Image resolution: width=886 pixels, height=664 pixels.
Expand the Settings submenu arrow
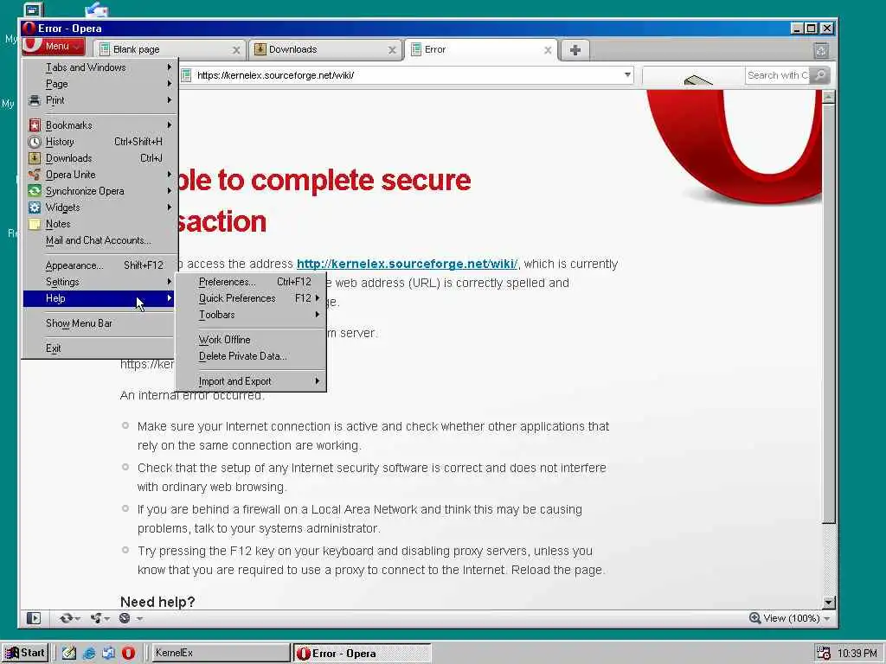pos(169,281)
